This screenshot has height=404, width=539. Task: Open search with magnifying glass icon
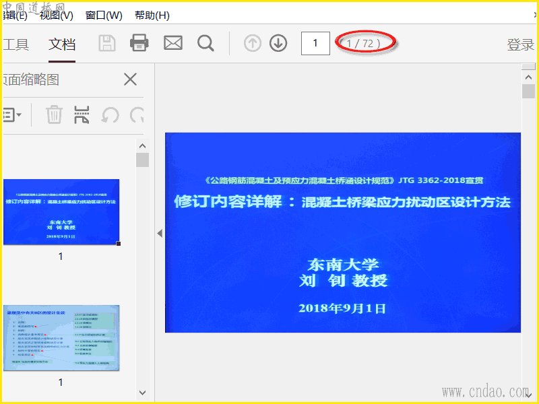click(x=206, y=43)
